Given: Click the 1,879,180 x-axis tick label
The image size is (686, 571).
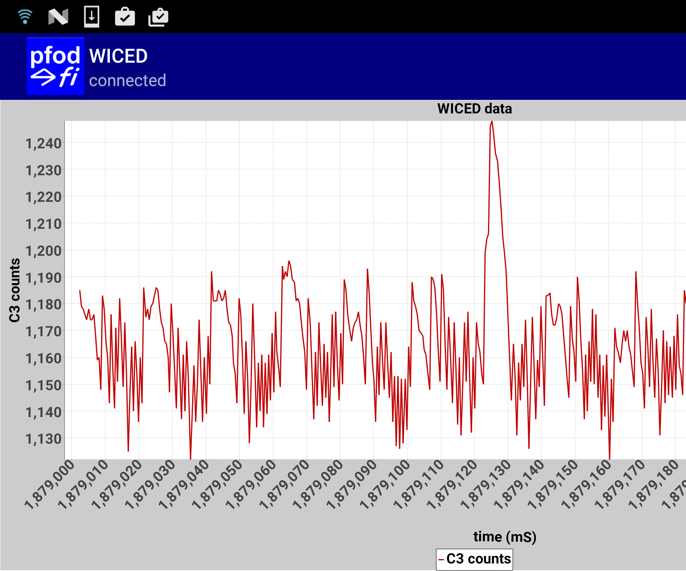Looking at the screenshot, I should click(x=653, y=485).
